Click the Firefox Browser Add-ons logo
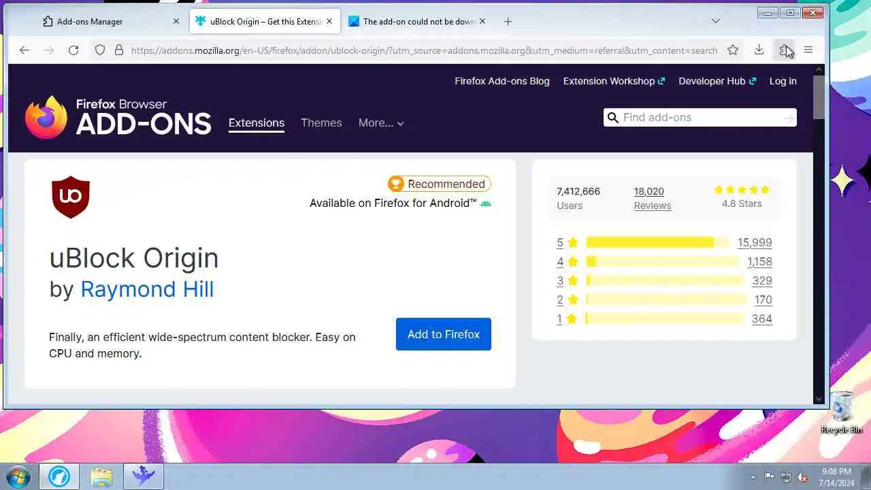 tap(118, 116)
